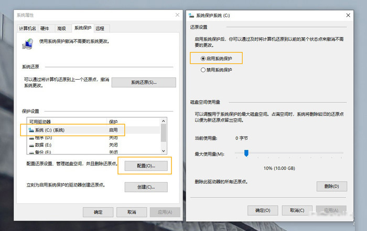Click 取消 in 系统属性 window
The width and height of the screenshot is (367, 231).
coord(132,212)
